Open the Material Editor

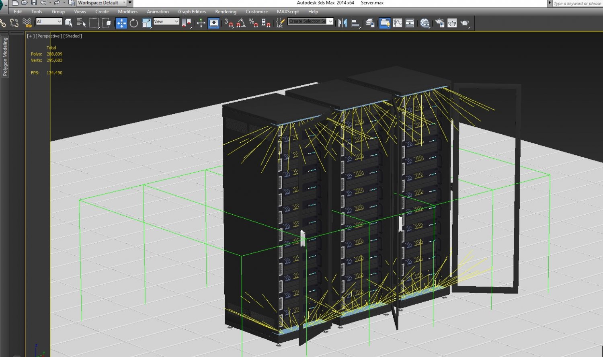[425, 23]
